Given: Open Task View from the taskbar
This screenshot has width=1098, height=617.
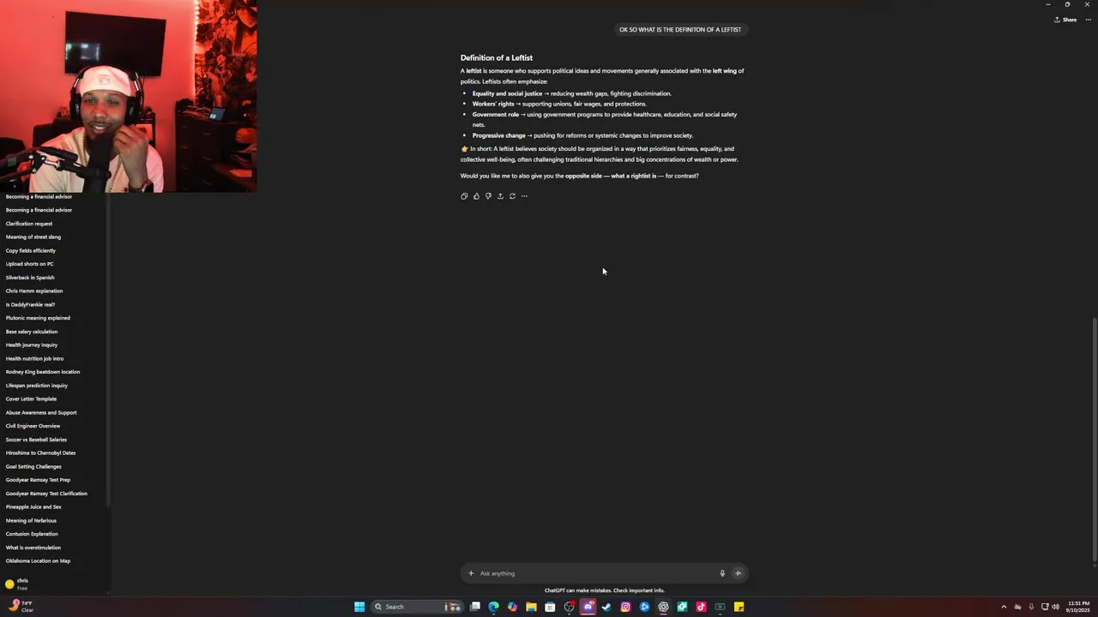Looking at the screenshot, I should pyautogui.click(x=474, y=607).
